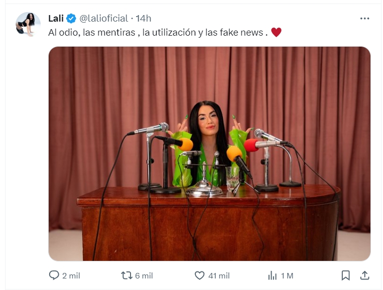
Task: Click the 14h timestamp
Action: coord(143,19)
